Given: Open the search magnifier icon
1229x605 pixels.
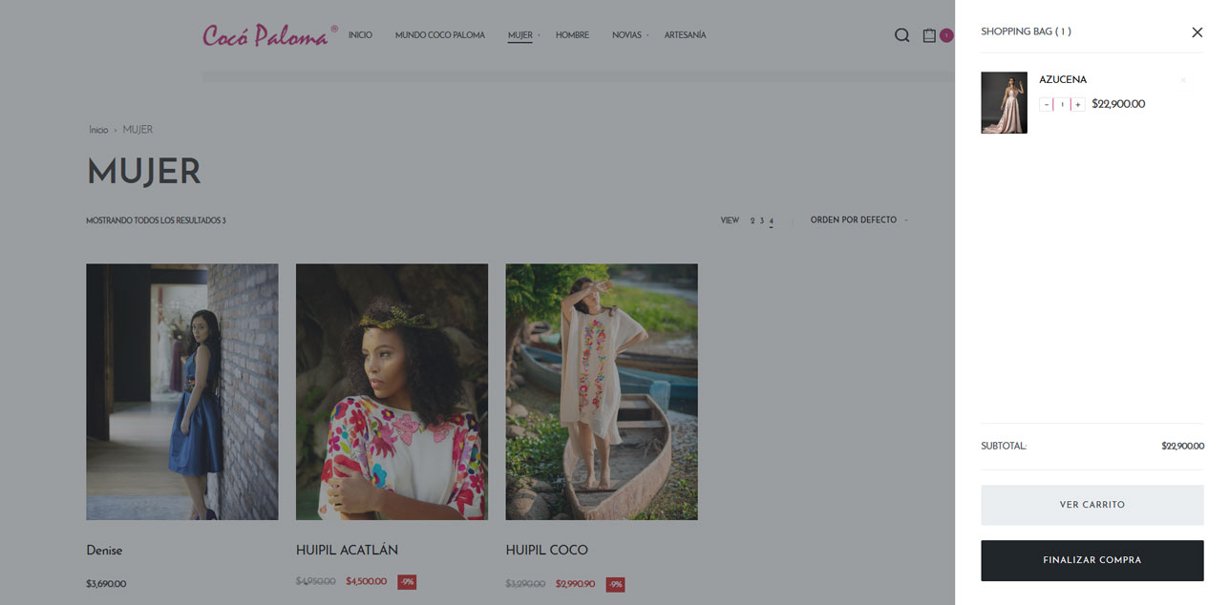Looking at the screenshot, I should point(901,35).
